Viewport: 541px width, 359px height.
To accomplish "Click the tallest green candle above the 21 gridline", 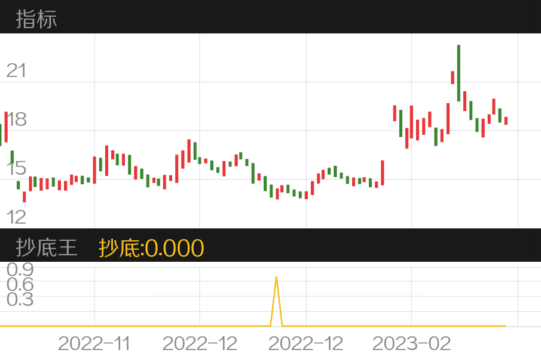I will 459,73.
